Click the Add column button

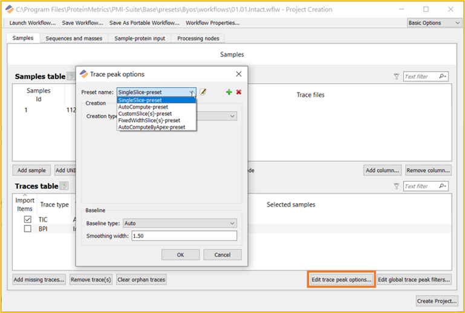[382, 170]
